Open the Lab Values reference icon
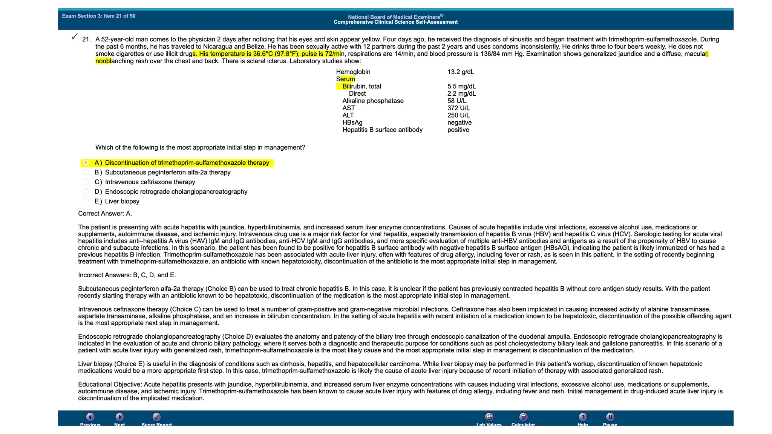The height and width of the screenshot is (434, 772). point(489,417)
